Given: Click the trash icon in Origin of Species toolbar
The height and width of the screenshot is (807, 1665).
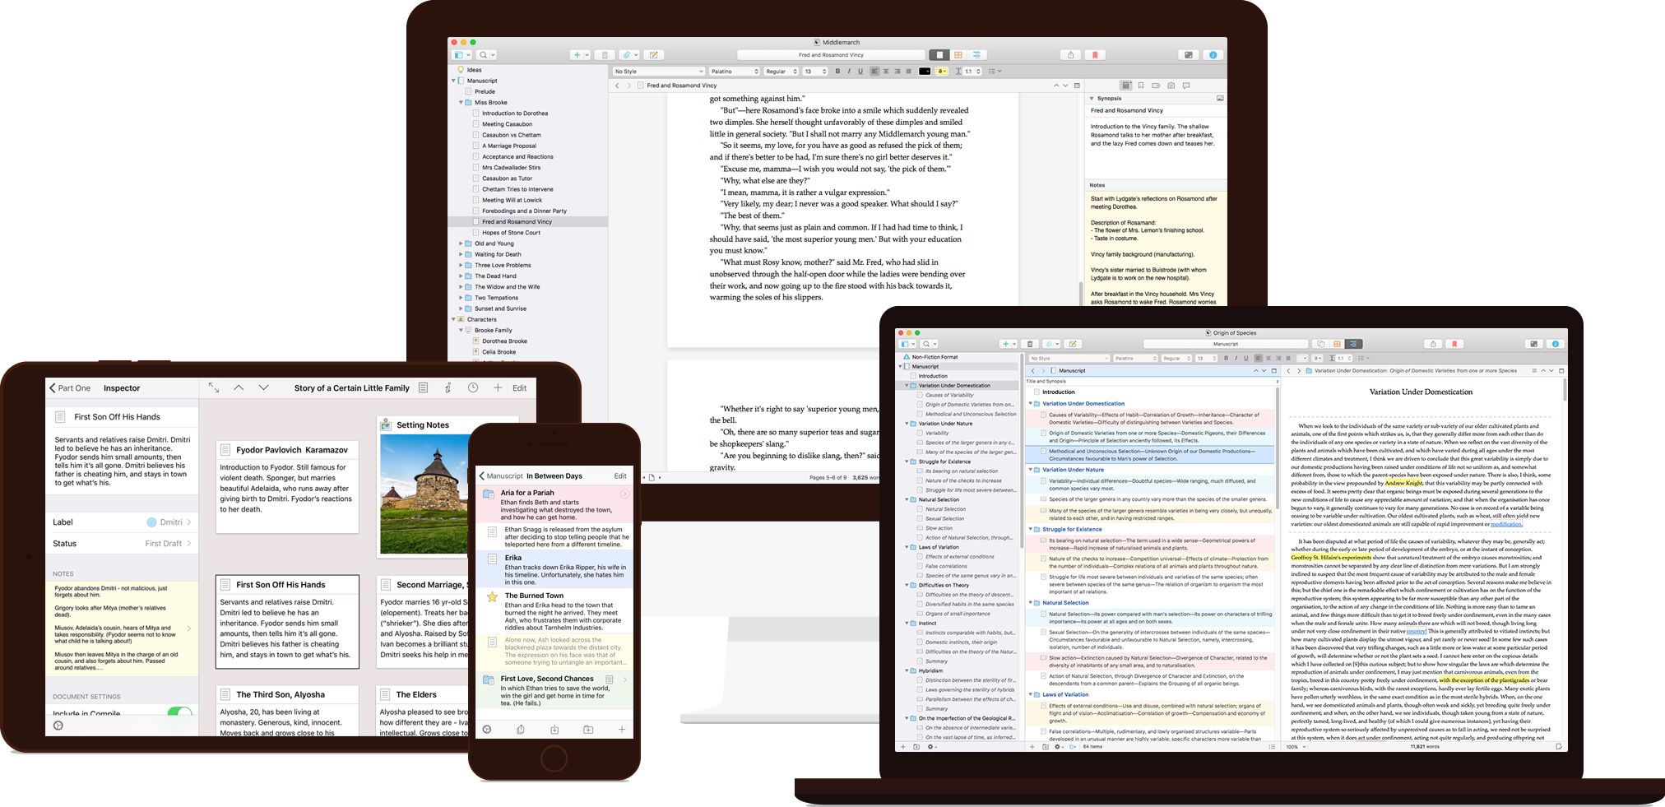Looking at the screenshot, I should (x=1030, y=344).
